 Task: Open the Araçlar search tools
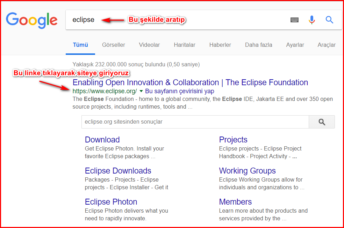click(x=327, y=45)
